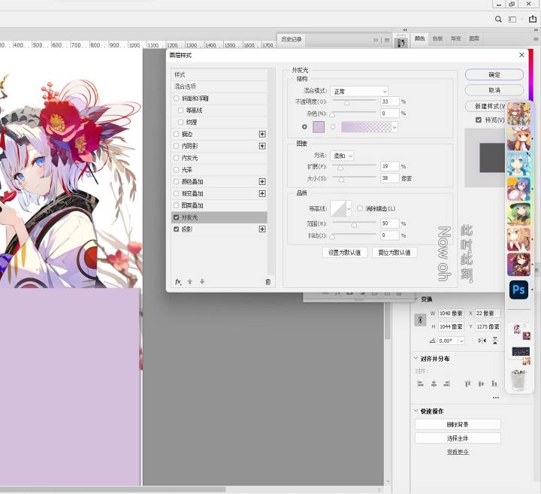Click the 确定 button
This screenshot has width=541, height=494.
494,74
